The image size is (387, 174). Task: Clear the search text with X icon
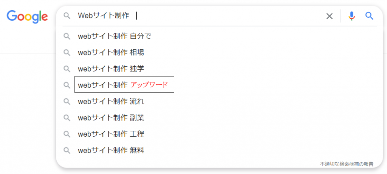330,16
